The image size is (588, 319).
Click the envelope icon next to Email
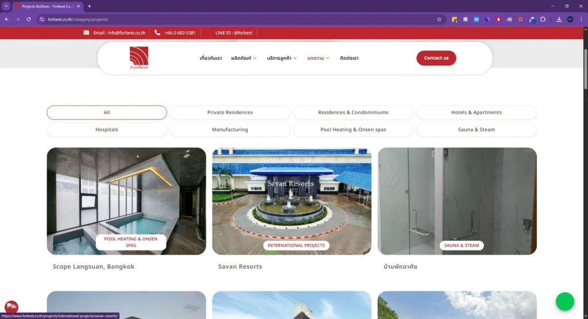click(x=86, y=33)
